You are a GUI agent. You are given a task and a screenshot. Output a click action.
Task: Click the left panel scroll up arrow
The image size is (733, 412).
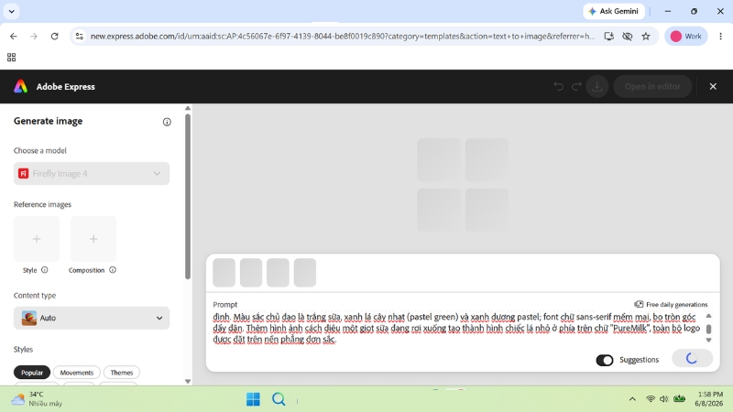coord(188,108)
